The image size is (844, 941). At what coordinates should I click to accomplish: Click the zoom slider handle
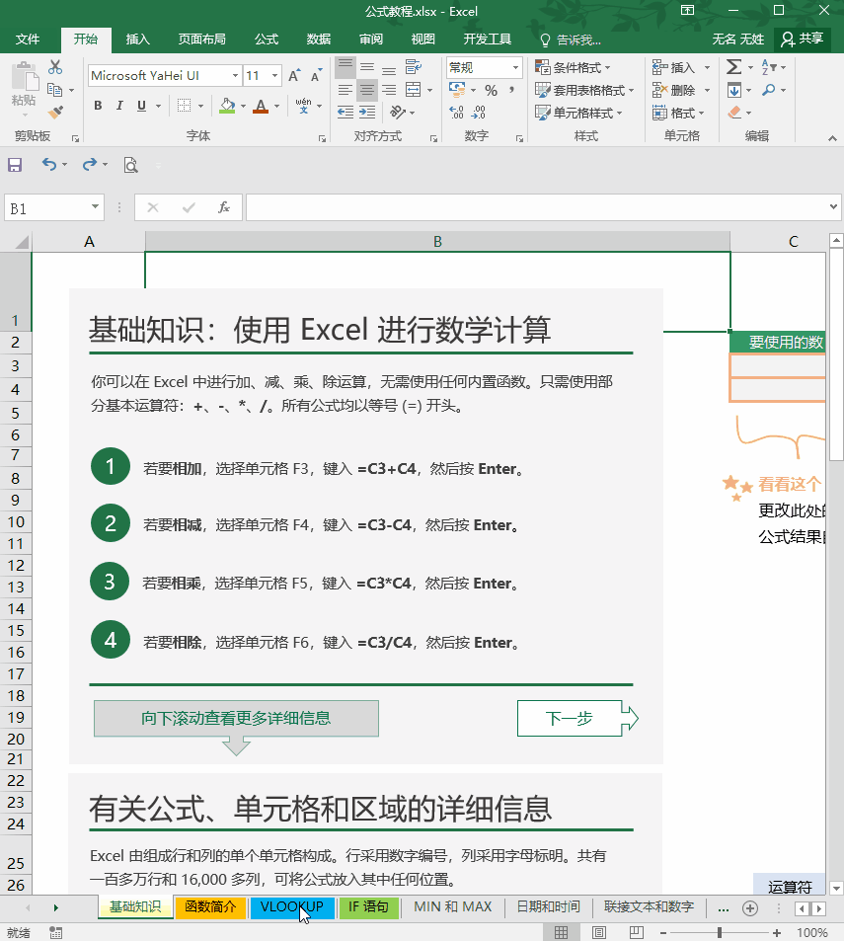(720, 932)
